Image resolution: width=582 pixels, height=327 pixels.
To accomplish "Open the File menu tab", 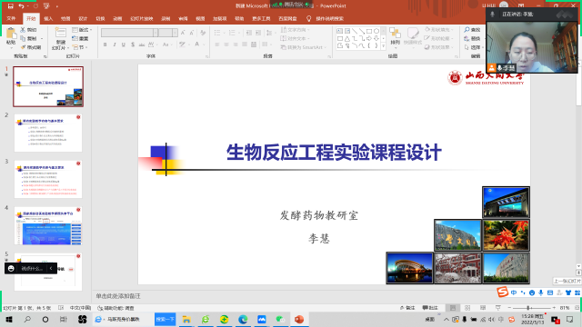I will pos(11,18).
